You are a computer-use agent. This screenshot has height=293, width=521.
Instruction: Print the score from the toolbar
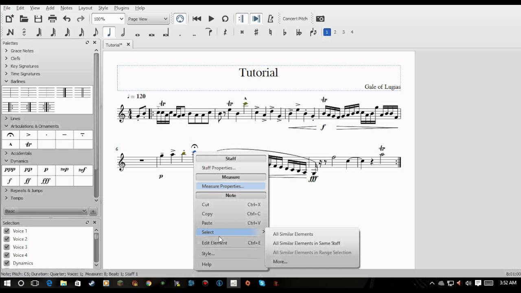53,19
